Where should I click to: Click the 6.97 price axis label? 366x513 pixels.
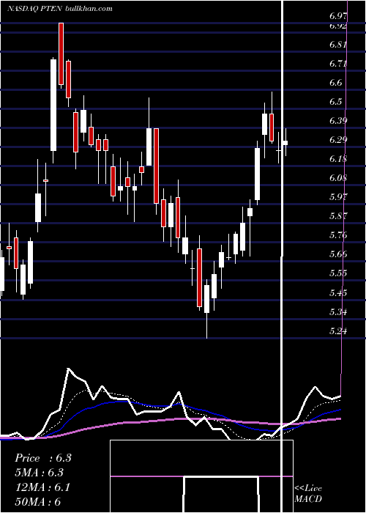tap(338, 15)
